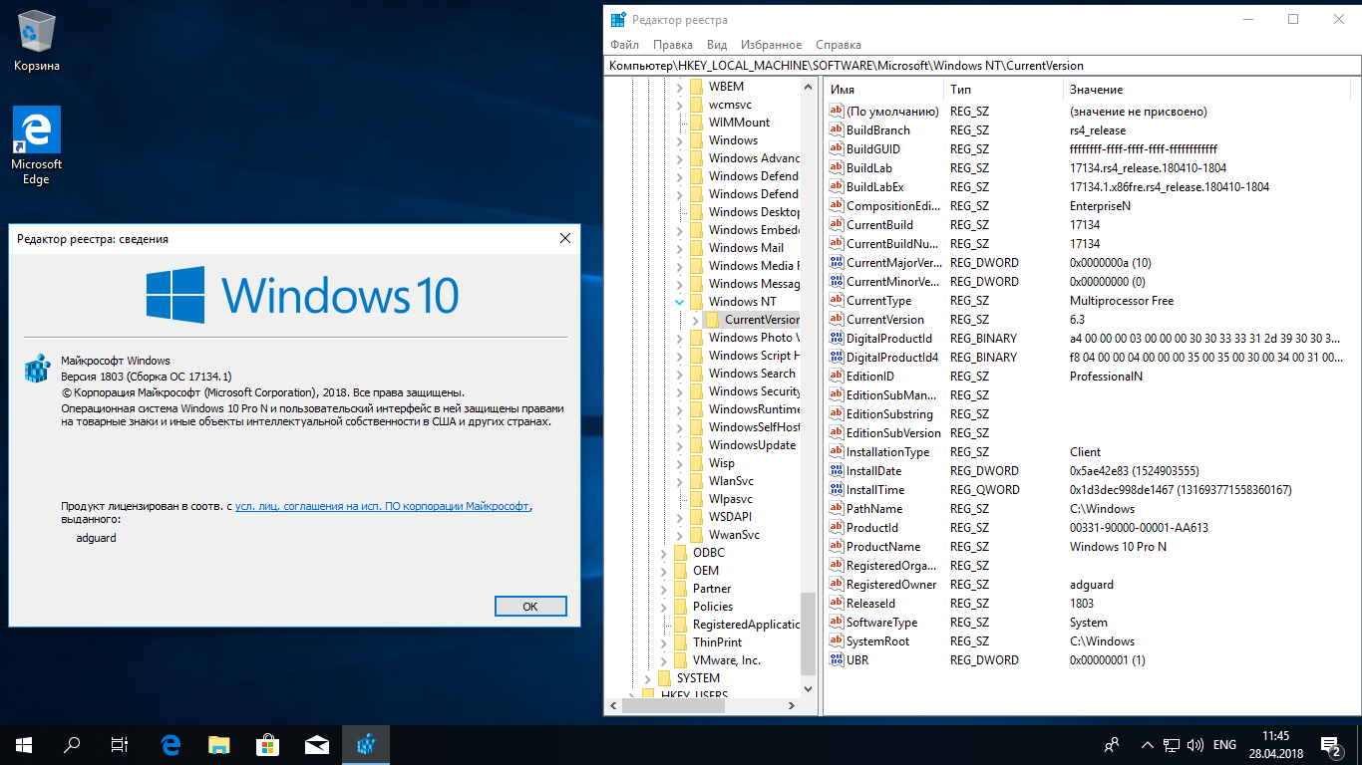Screen dimensions: 1362x765
Task: Expand the Policies tree node
Action: (x=664, y=607)
